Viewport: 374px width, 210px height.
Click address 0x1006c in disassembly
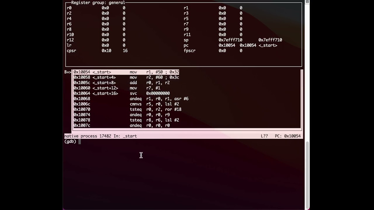tap(82, 104)
